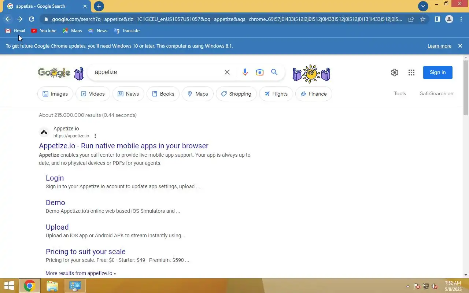This screenshot has height=293, width=469.
Task: Close the appetize Google Search tab
Action: pyautogui.click(x=85, y=6)
